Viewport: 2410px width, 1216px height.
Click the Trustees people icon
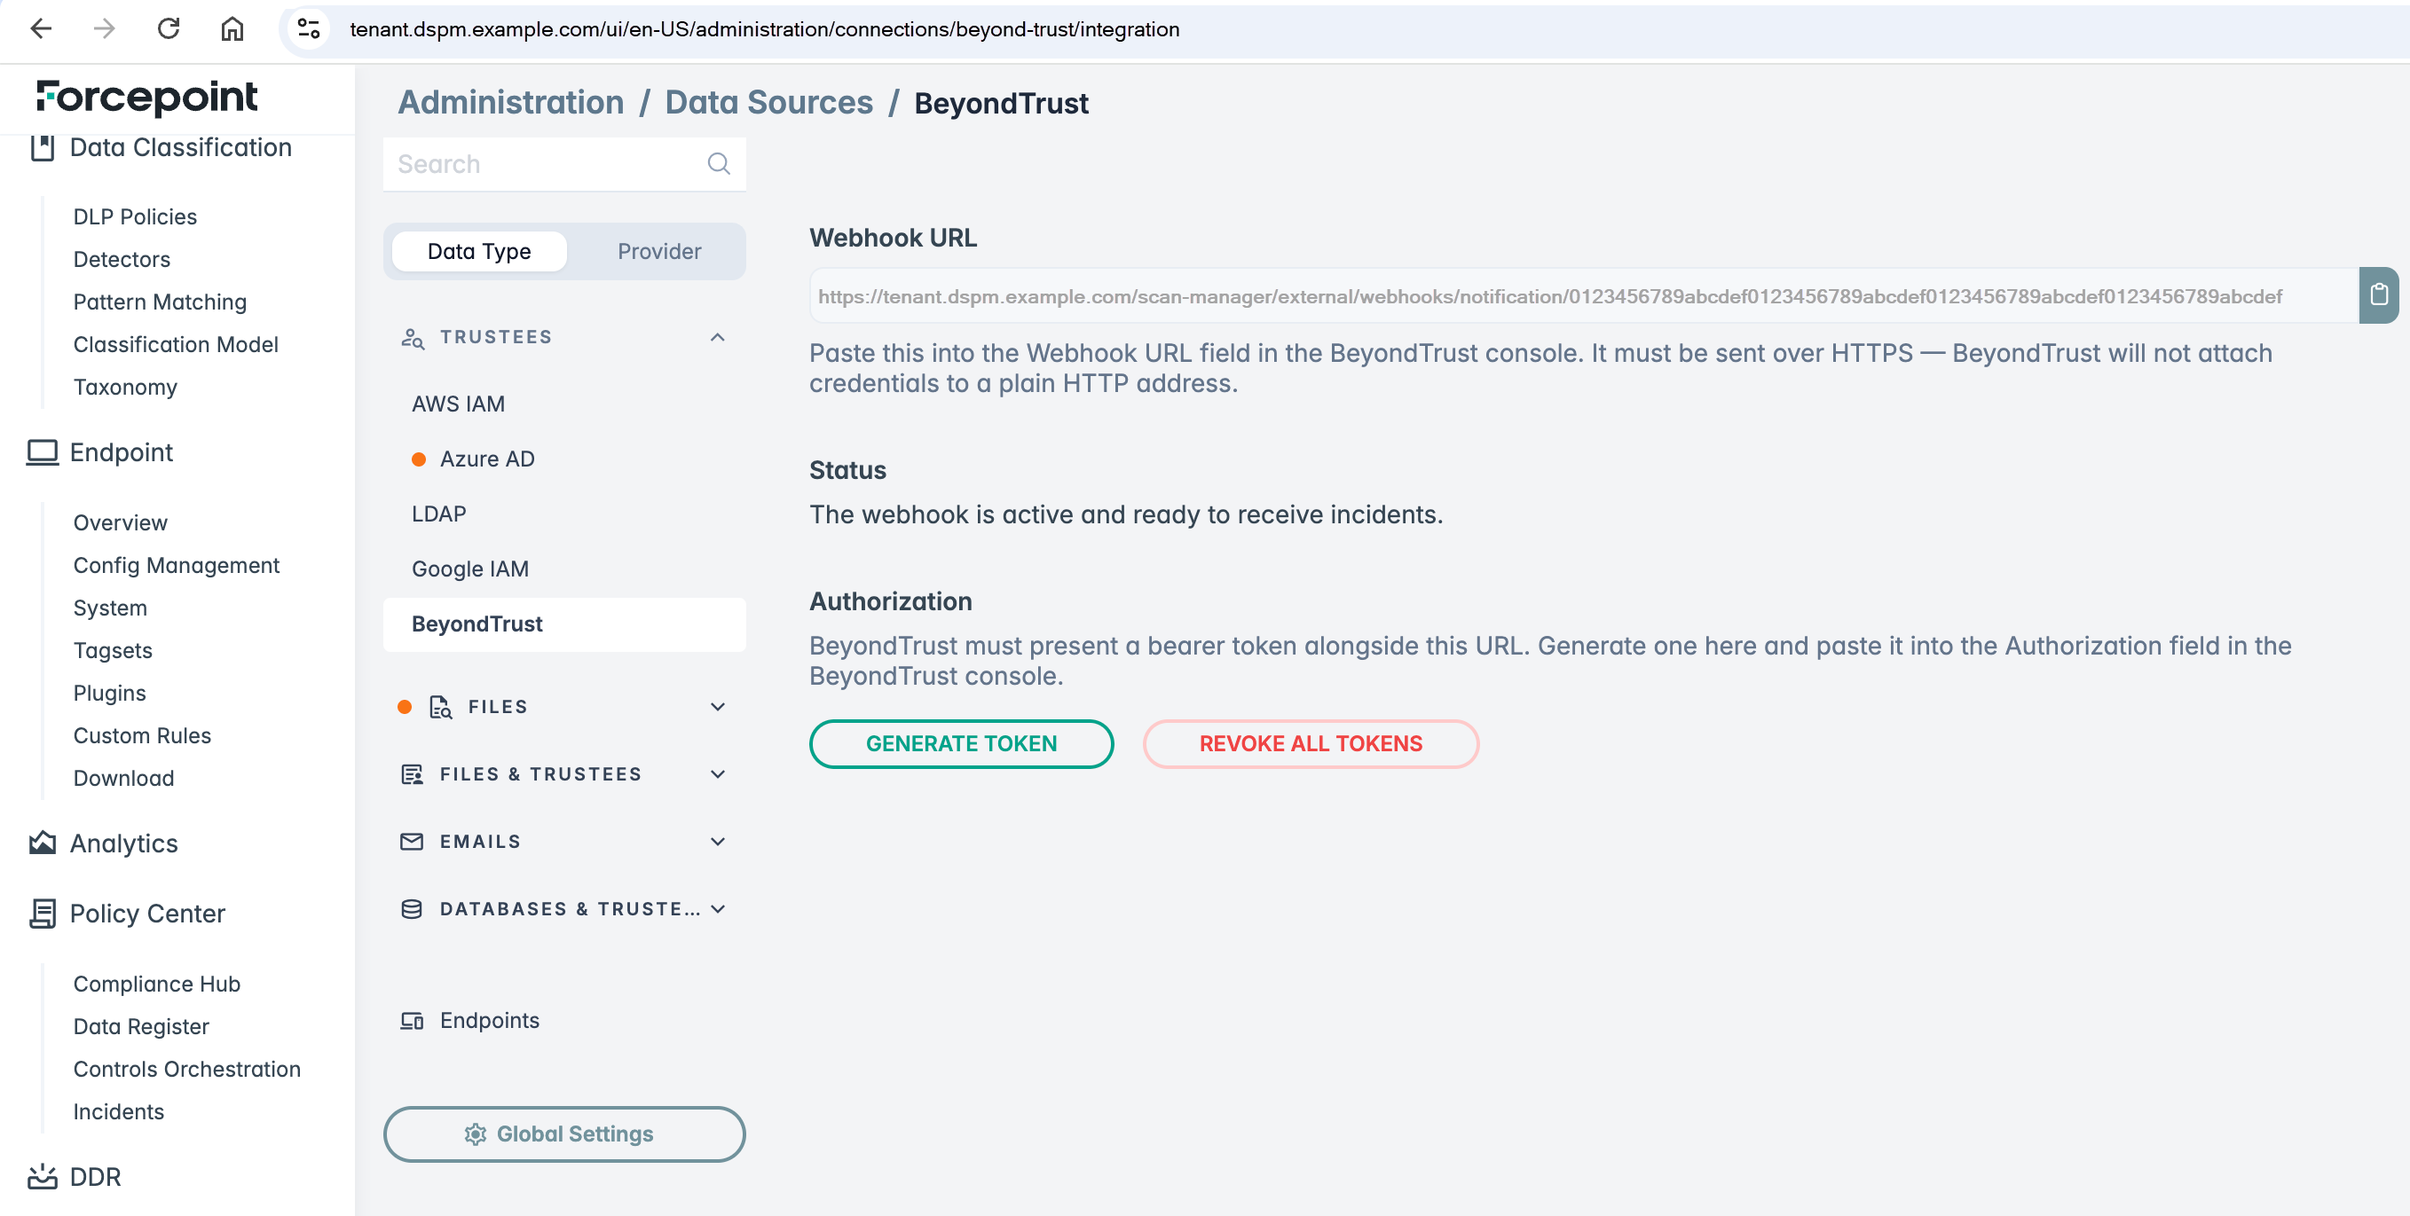tap(413, 338)
